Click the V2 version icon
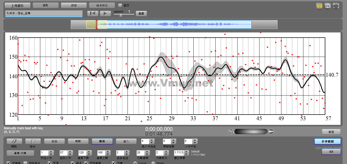Viewport: 347px width, 164px height. (x=319, y=6)
